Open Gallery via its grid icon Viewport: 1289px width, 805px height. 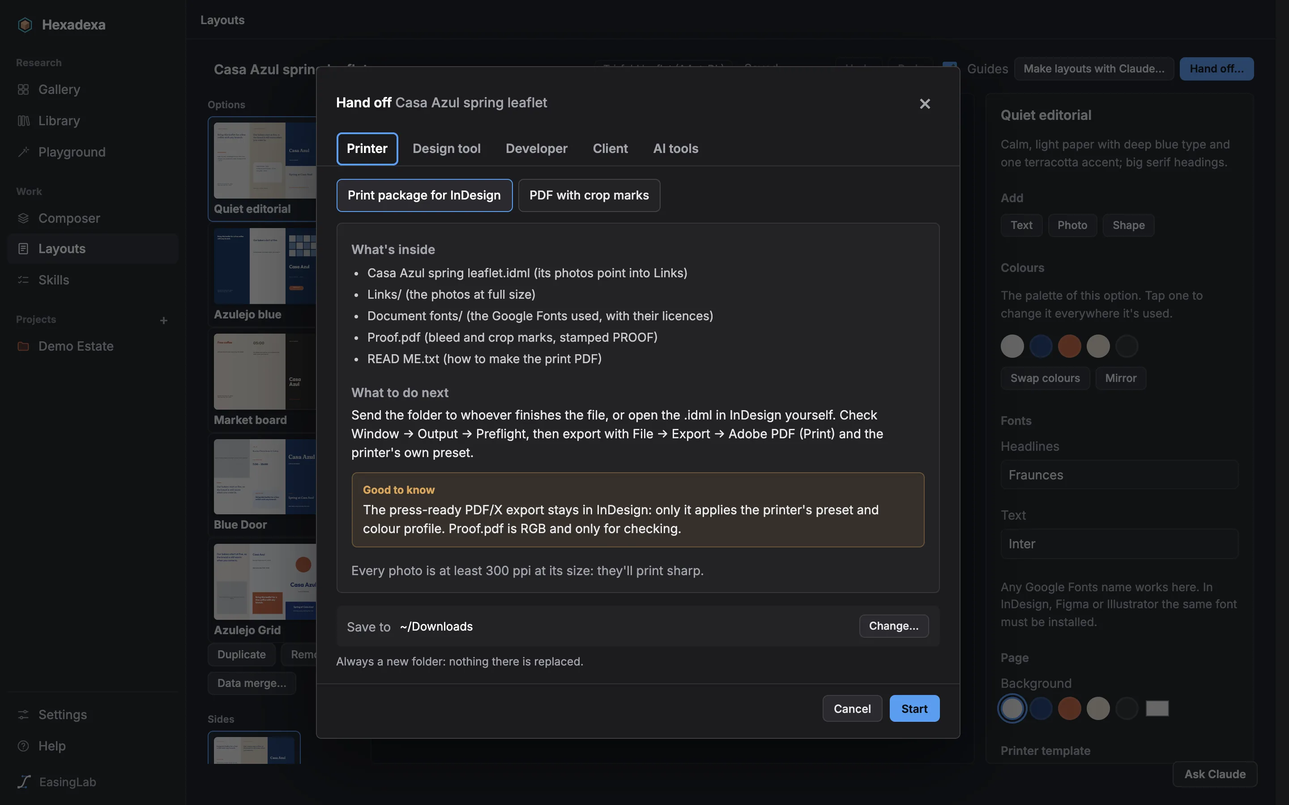click(23, 89)
